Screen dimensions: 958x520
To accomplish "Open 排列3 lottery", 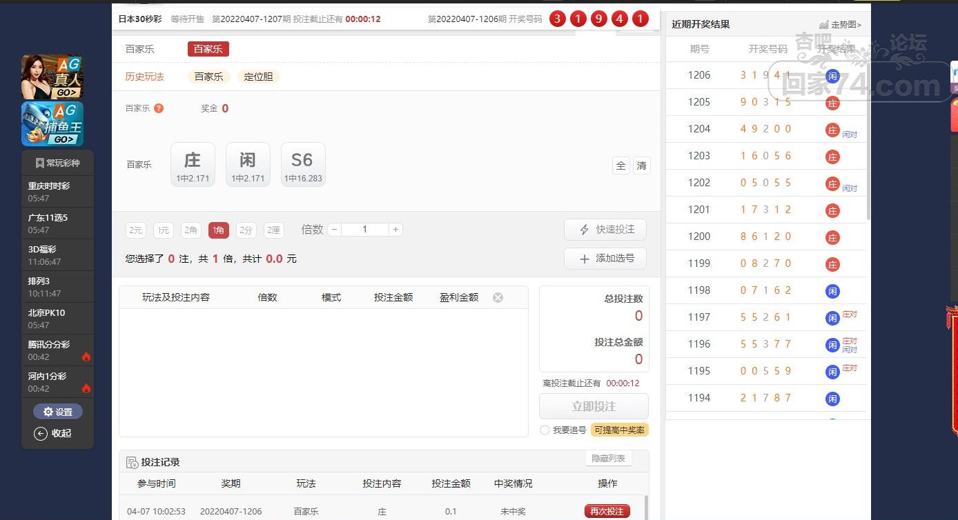I will click(x=57, y=287).
